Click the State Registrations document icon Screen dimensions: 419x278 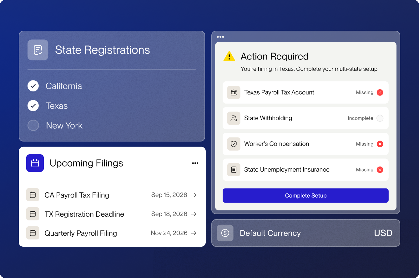[x=38, y=50]
